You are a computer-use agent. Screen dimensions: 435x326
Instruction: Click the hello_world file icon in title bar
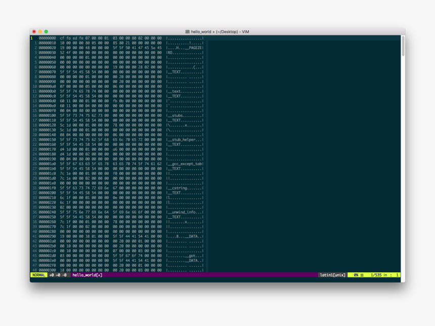[188, 31]
